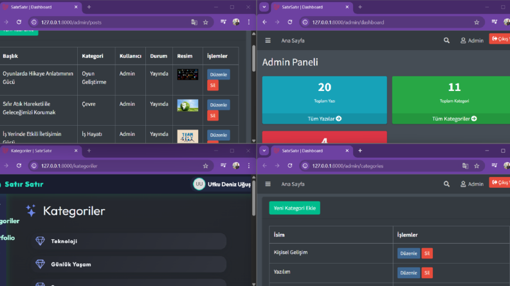510x286 pixels.
Task: Delete the Sıfır Atık Hareketi post
Action: click(213, 115)
